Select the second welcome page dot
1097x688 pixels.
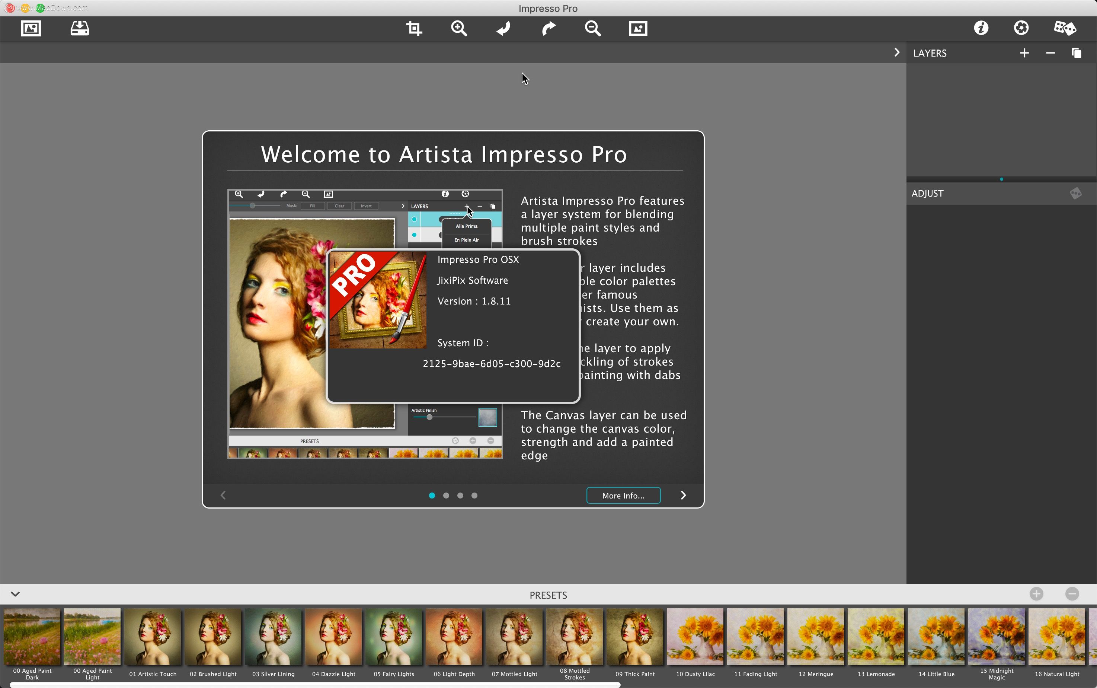pyautogui.click(x=446, y=496)
